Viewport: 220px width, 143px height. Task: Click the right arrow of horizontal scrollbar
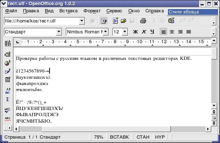point(208,129)
